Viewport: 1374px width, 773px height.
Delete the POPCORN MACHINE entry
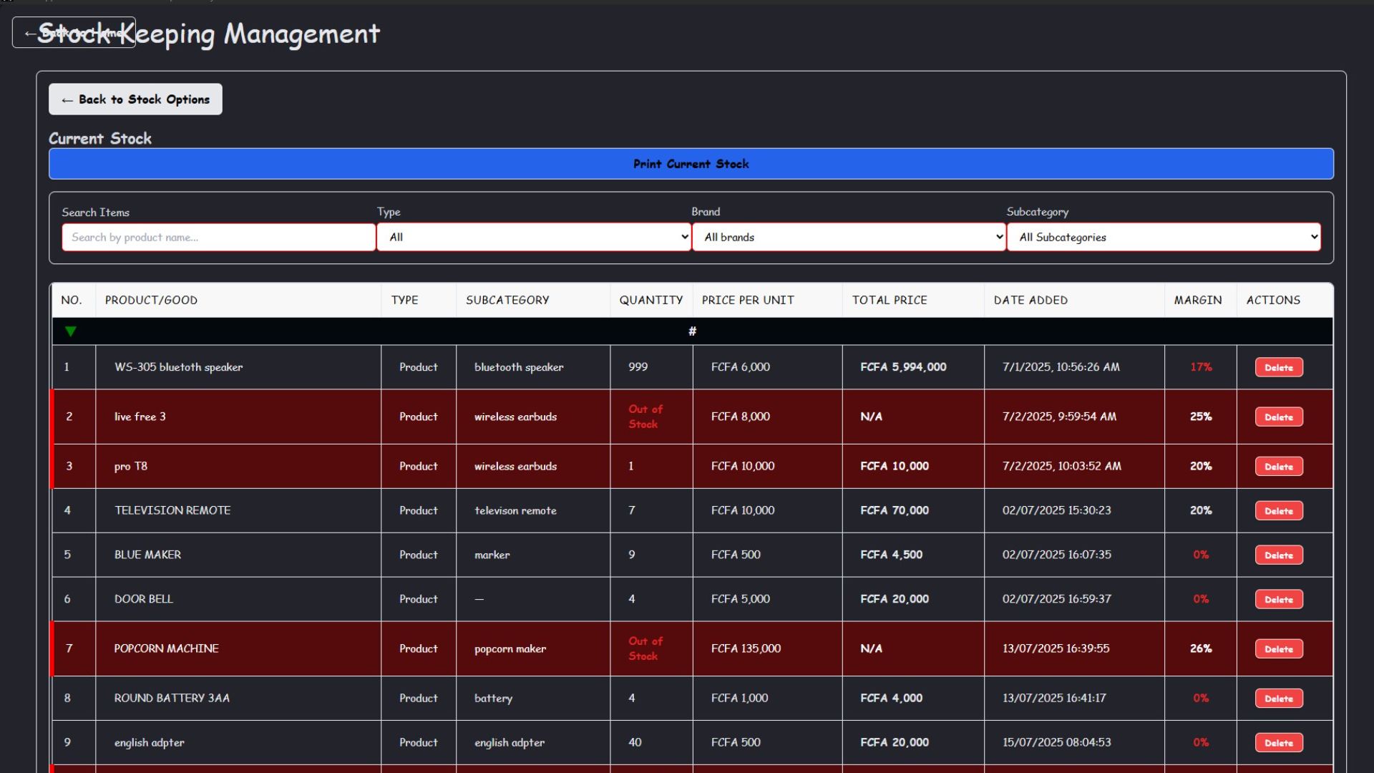pyautogui.click(x=1278, y=648)
